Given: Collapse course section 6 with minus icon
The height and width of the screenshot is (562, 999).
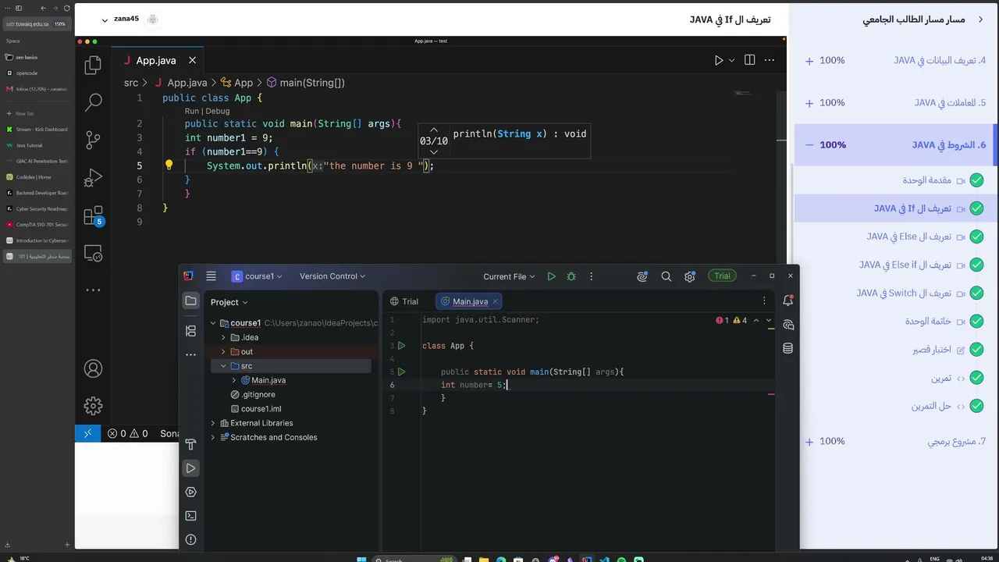Looking at the screenshot, I should (x=809, y=144).
